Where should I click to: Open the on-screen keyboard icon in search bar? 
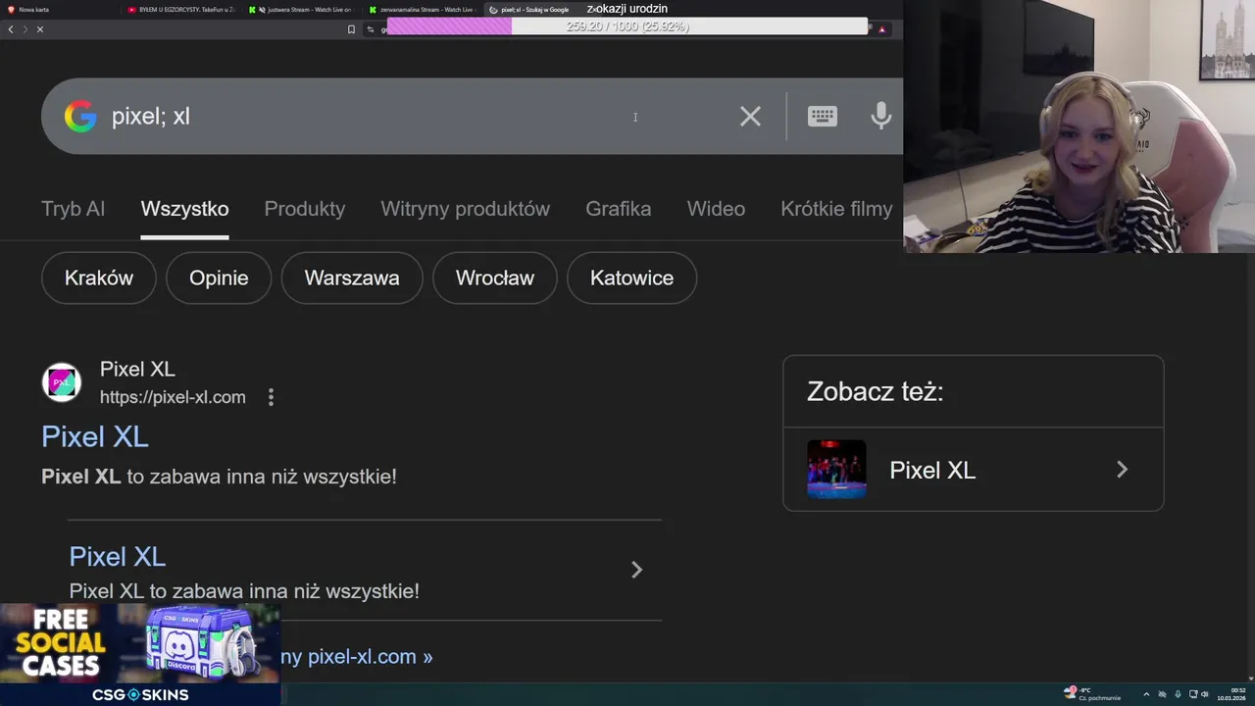click(x=822, y=117)
